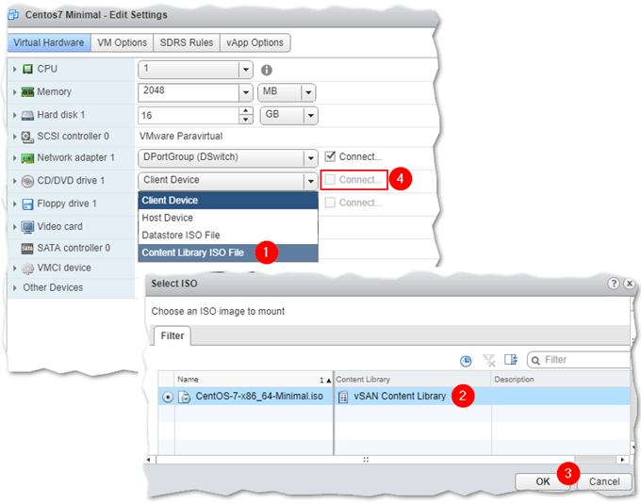The width and height of the screenshot is (641, 504).
Task: Switch to the vApp Options tab
Action: point(255,42)
